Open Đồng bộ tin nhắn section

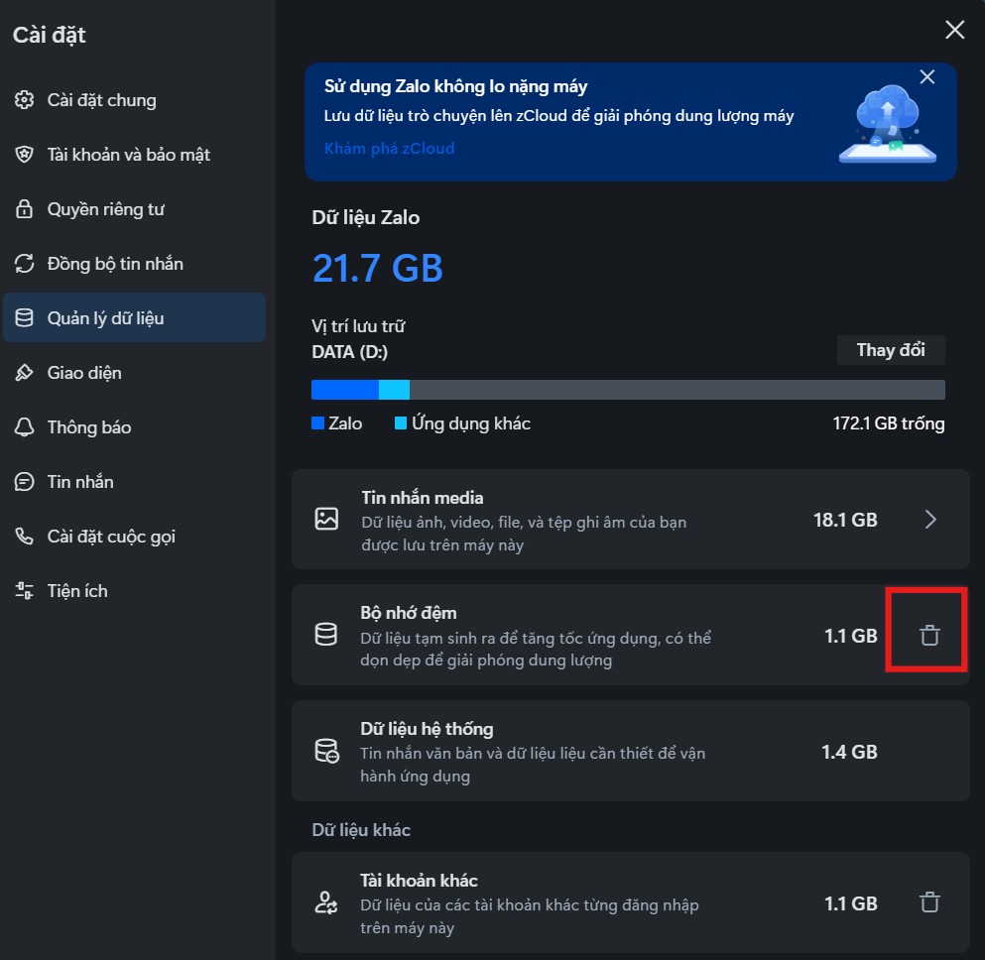pyautogui.click(x=135, y=264)
